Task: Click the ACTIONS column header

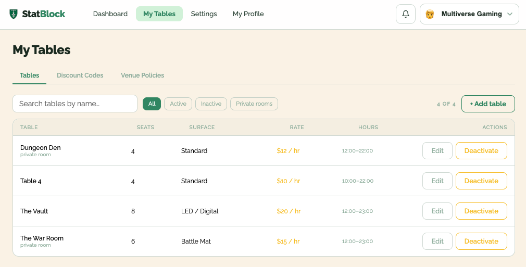Action: pyautogui.click(x=495, y=128)
